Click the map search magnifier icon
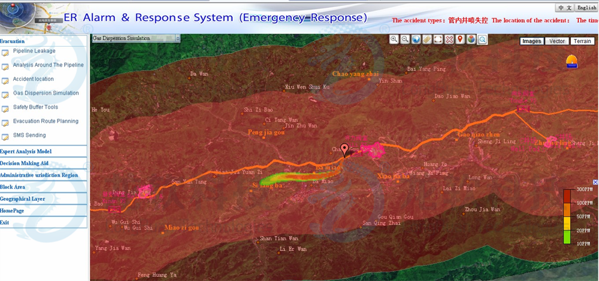 [482, 40]
